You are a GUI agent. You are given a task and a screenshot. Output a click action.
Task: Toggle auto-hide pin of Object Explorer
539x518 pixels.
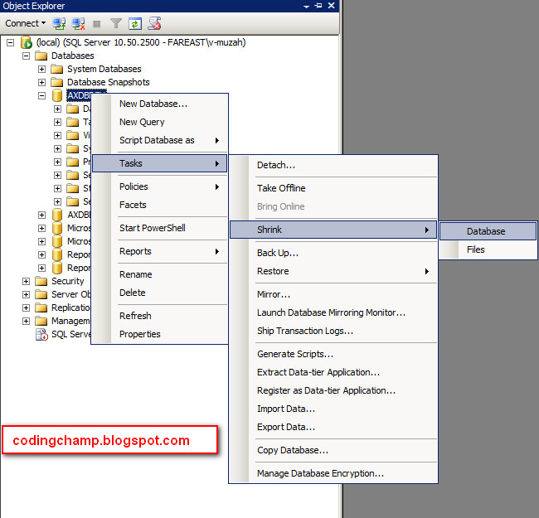[318, 6]
